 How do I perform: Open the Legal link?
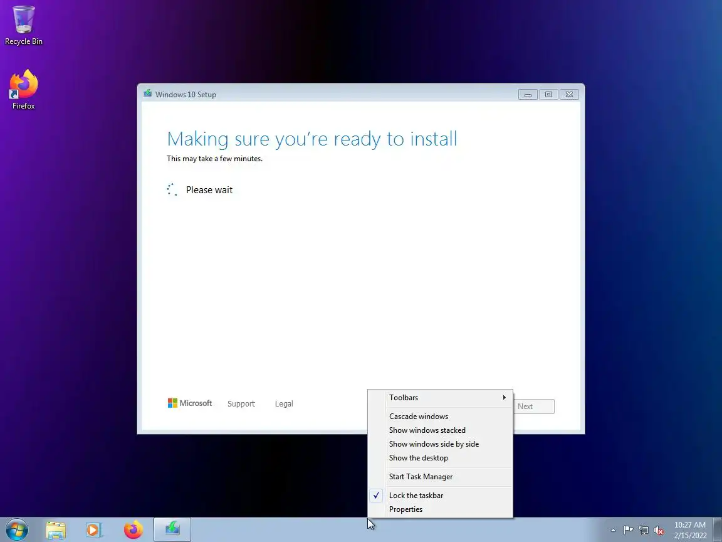pyautogui.click(x=284, y=404)
